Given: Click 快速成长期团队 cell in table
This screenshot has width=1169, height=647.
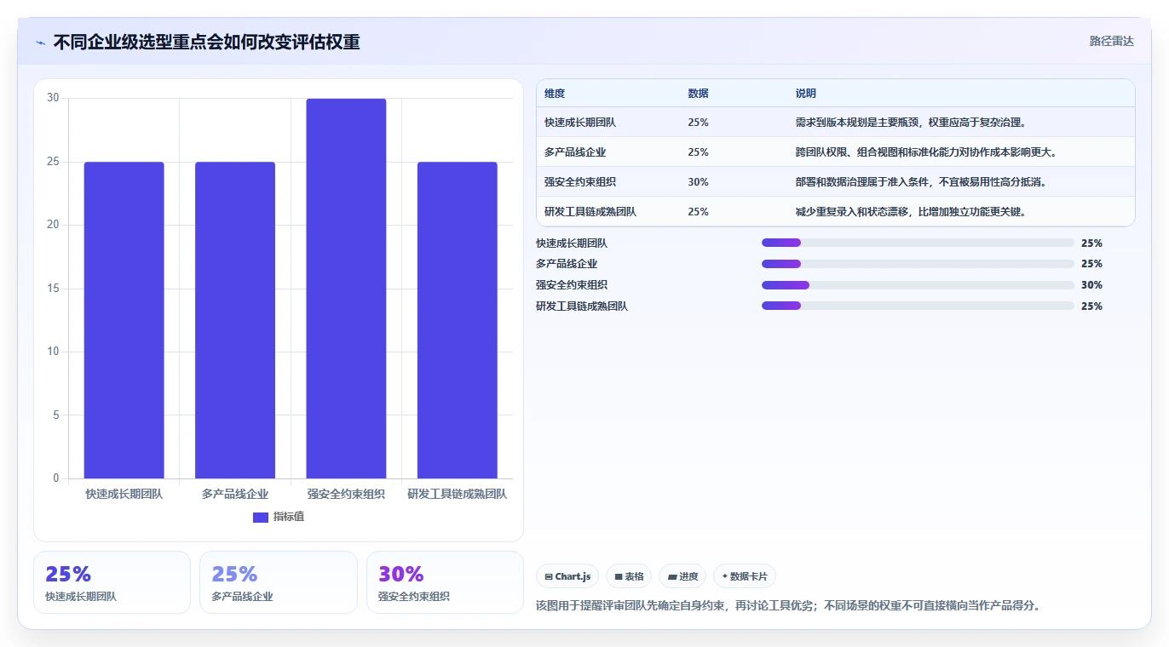Looking at the screenshot, I should click(580, 123).
